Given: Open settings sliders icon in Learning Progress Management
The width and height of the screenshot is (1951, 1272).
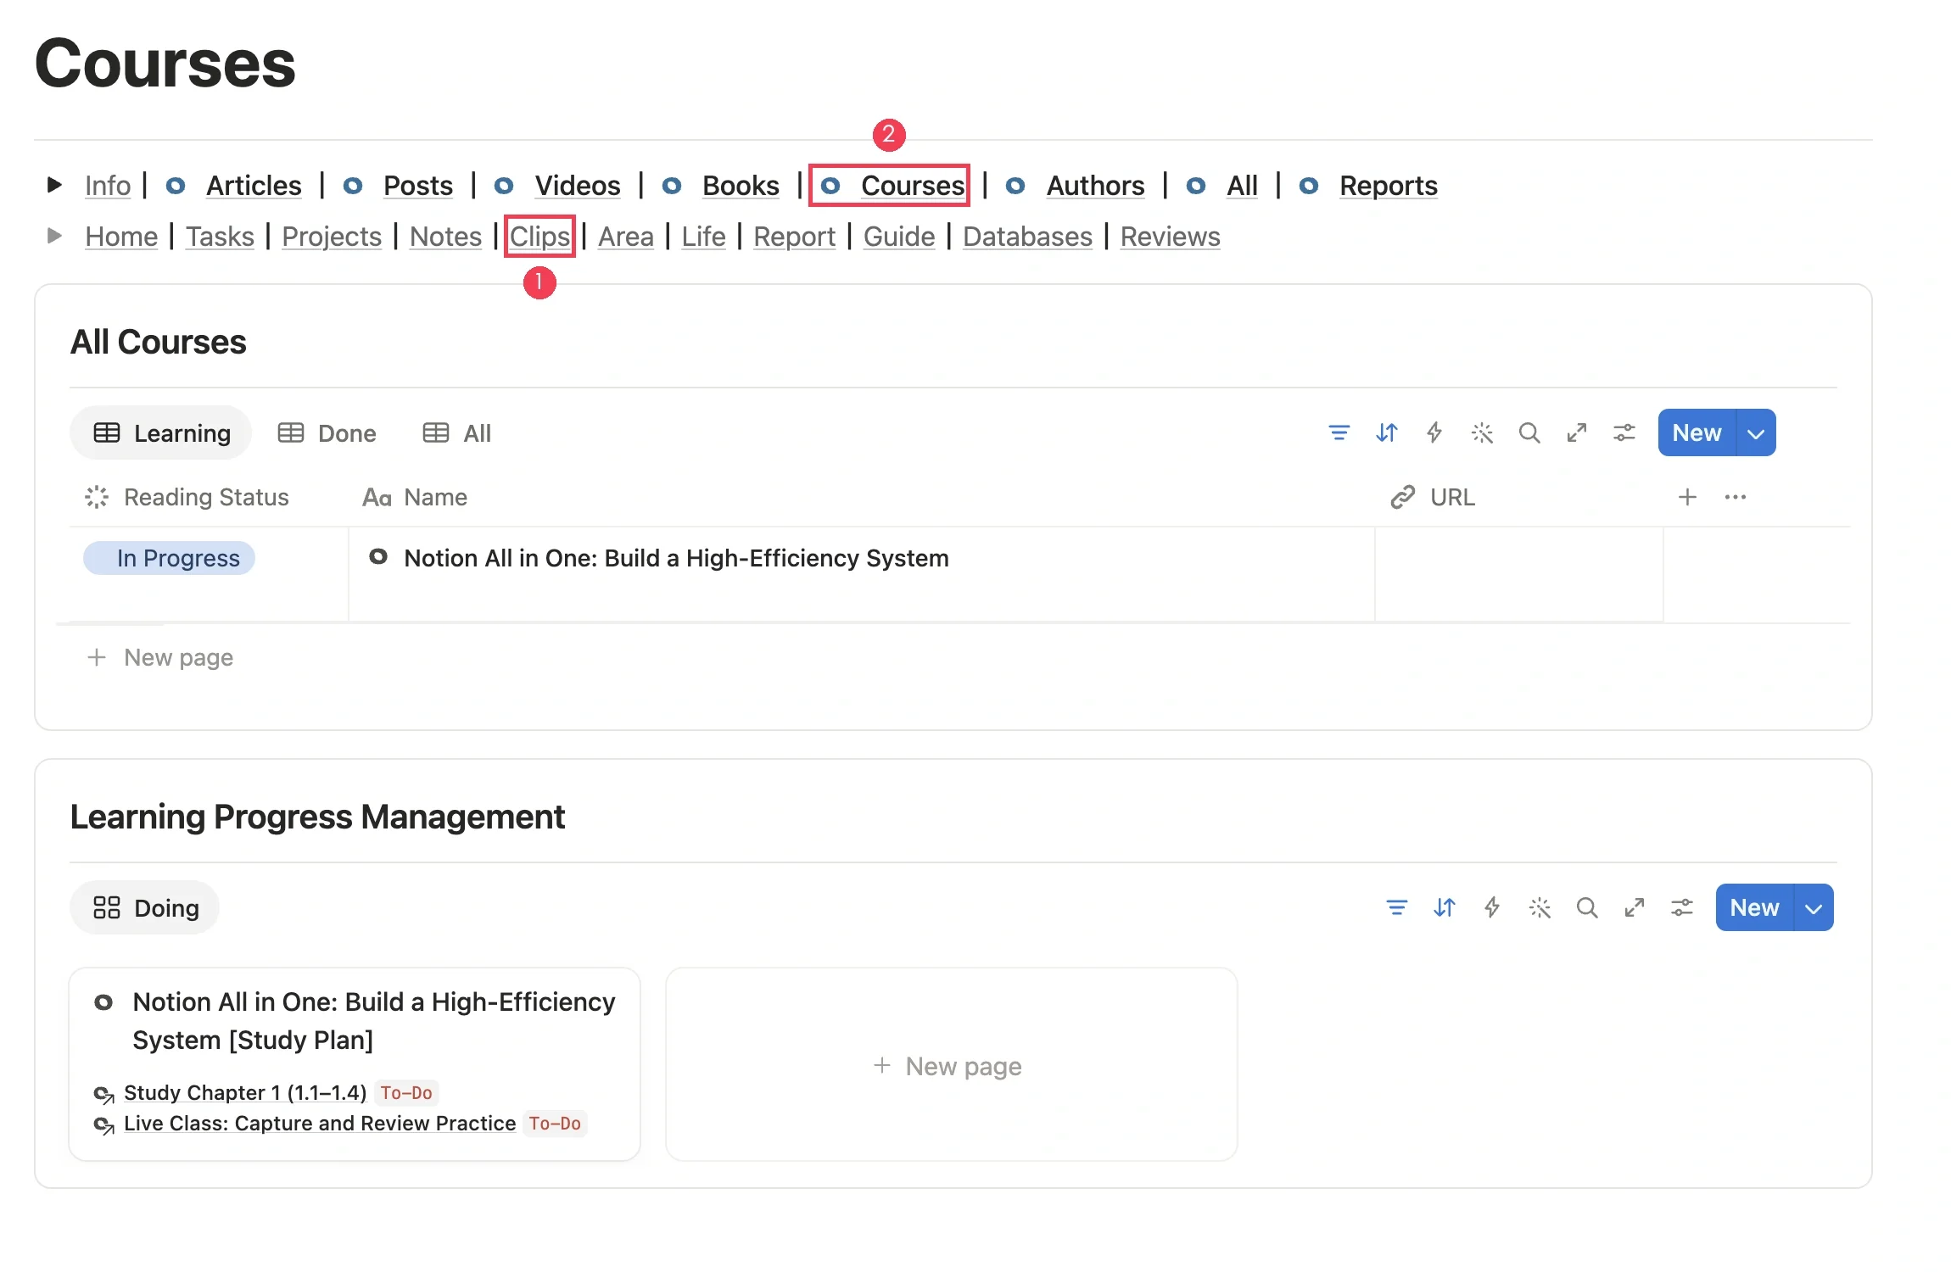Looking at the screenshot, I should tap(1682, 908).
